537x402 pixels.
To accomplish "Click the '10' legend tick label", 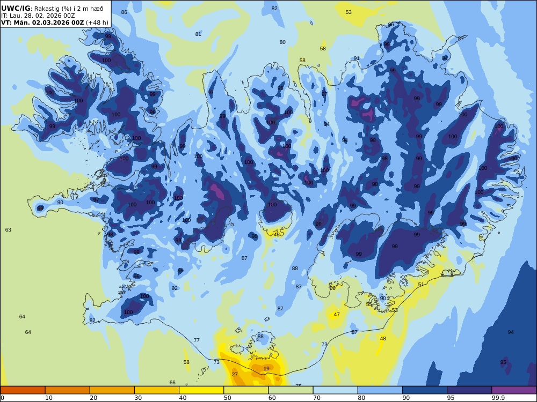I will click(49, 398).
